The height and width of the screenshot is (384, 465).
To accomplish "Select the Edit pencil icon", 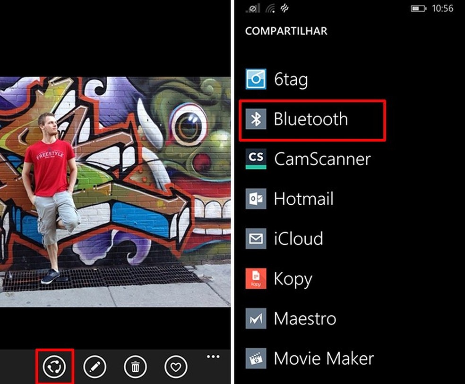I will click(95, 367).
